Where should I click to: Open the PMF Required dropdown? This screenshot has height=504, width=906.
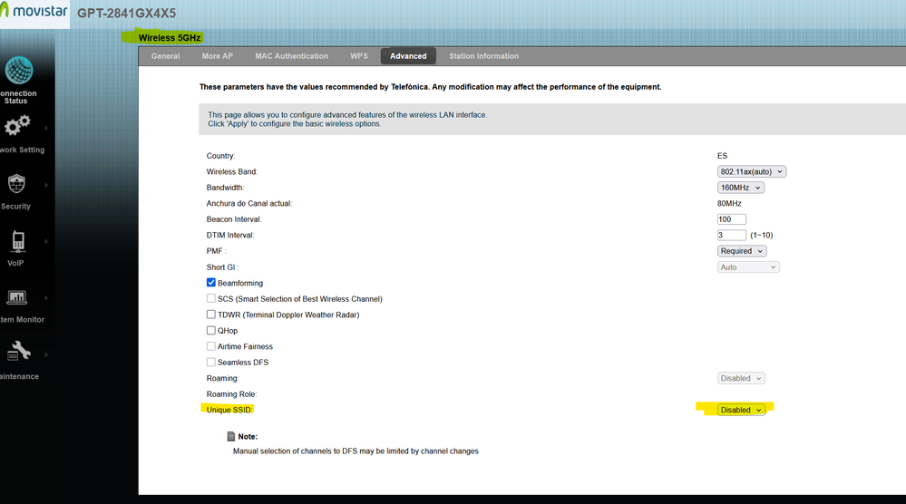(742, 251)
